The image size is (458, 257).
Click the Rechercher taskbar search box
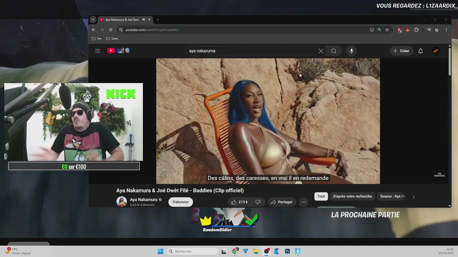pos(193,251)
